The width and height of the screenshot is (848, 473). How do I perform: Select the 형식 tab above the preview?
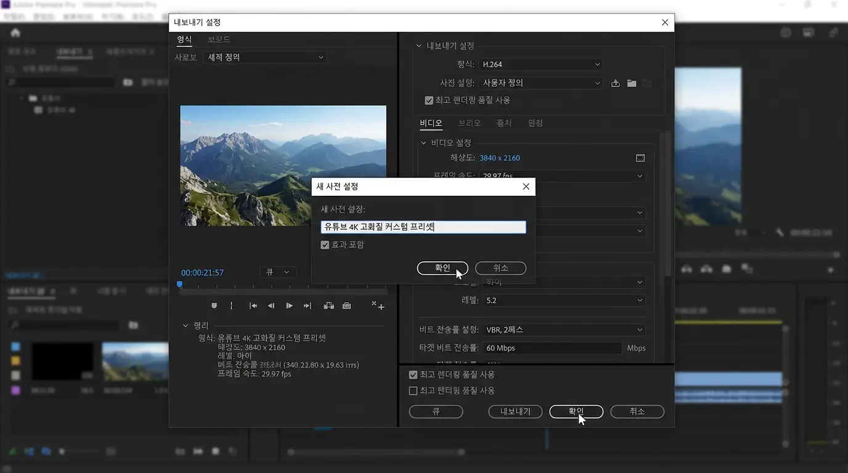tap(184, 39)
